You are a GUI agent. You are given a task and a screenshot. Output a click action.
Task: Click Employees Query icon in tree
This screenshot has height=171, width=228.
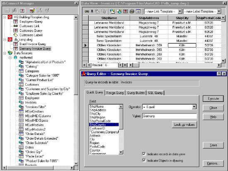pyautogui.click(x=16, y=22)
